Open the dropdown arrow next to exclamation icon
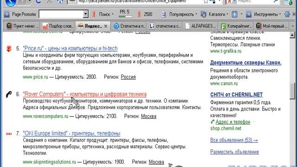The height and width of the screenshot is (167, 297). pos(241,14)
